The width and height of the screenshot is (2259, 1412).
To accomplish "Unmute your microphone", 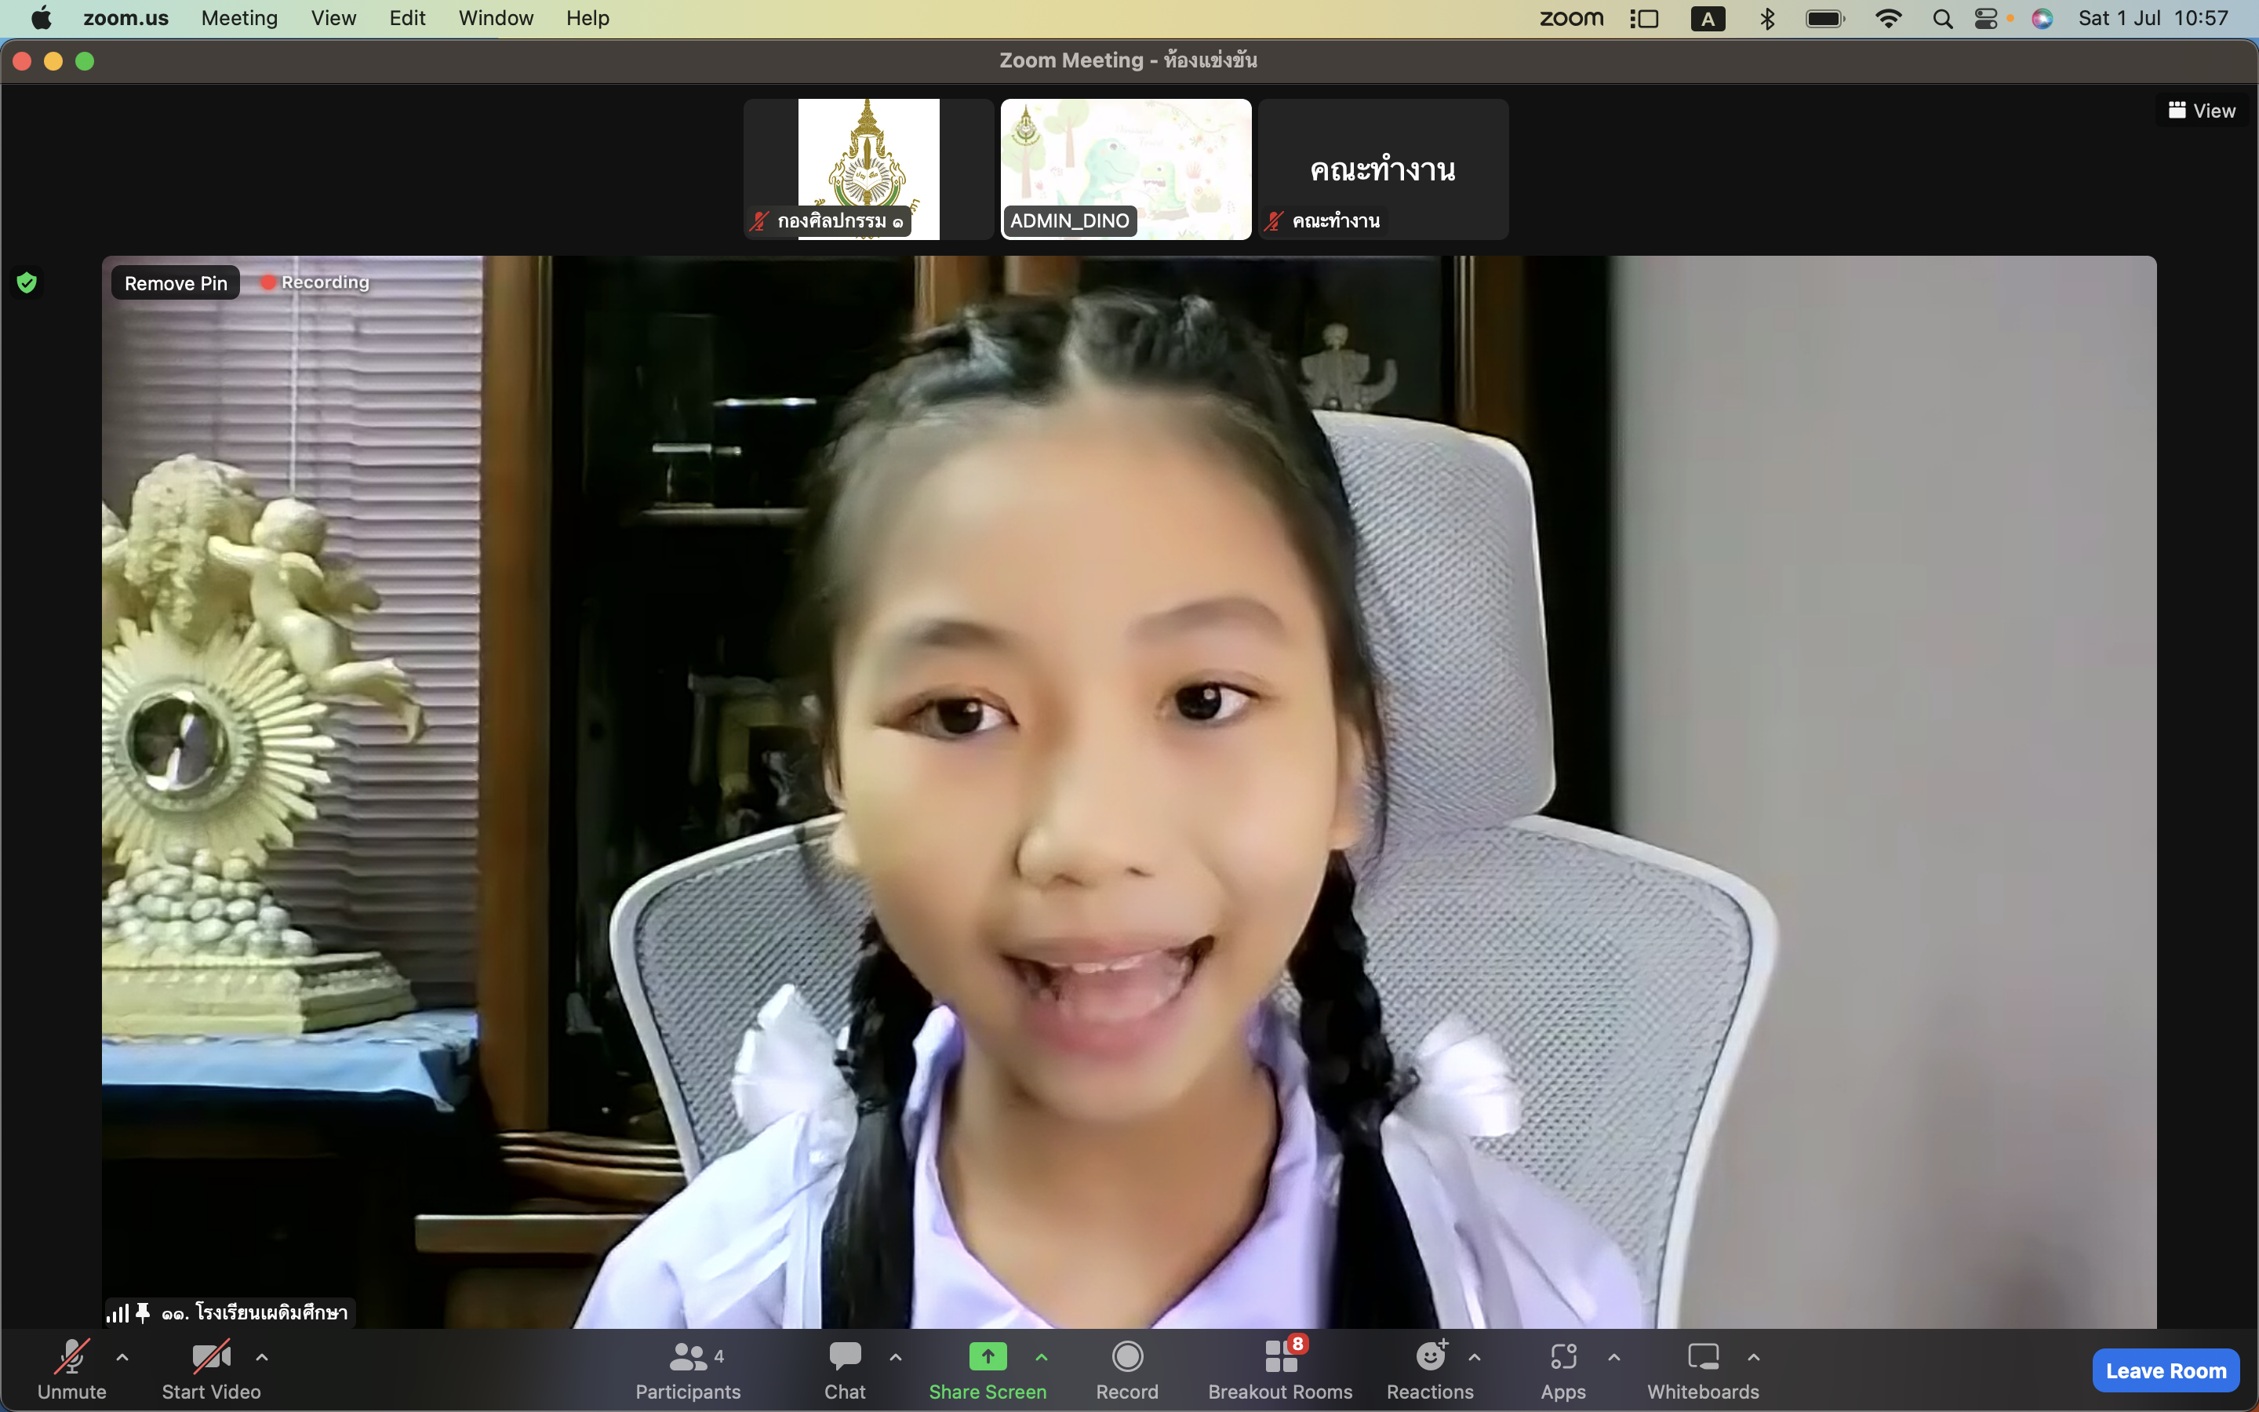I will click(x=72, y=1370).
